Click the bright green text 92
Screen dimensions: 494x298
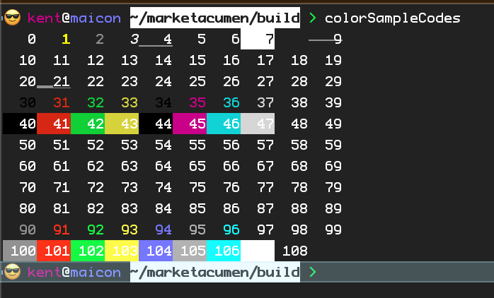(x=96, y=230)
